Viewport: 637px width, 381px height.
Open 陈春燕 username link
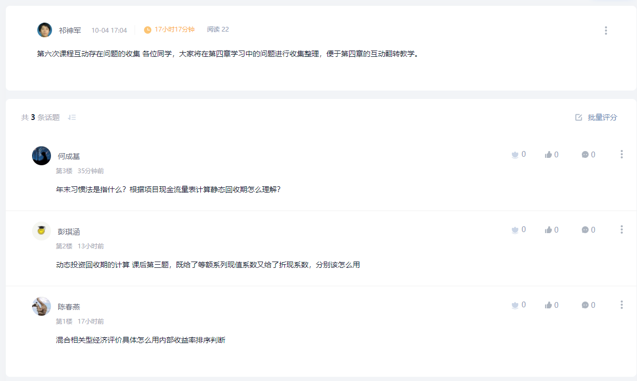tap(69, 307)
